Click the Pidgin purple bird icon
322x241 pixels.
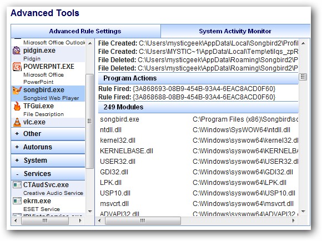[x=17, y=51]
